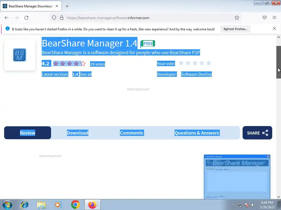Image resolution: width=281 pixels, height=210 pixels.
Task: Dismiss the Firefox refresh notification bar
Action: pyautogui.click(x=274, y=28)
